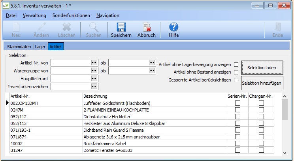Image resolution: width=294 pixels, height=161 pixels.
Task: Click the Ändern pencil icon
Action: point(41,27)
